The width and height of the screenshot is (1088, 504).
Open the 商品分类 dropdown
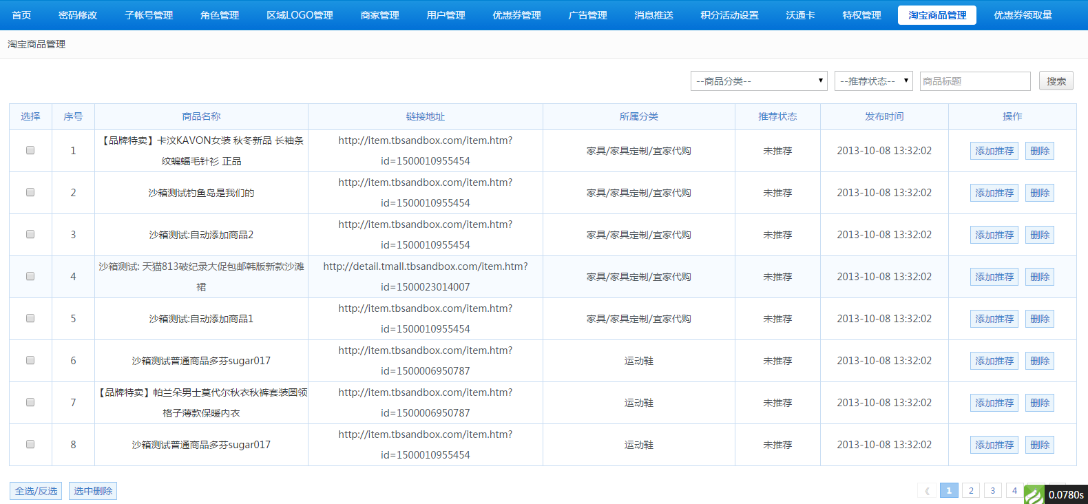[x=759, y=81]
